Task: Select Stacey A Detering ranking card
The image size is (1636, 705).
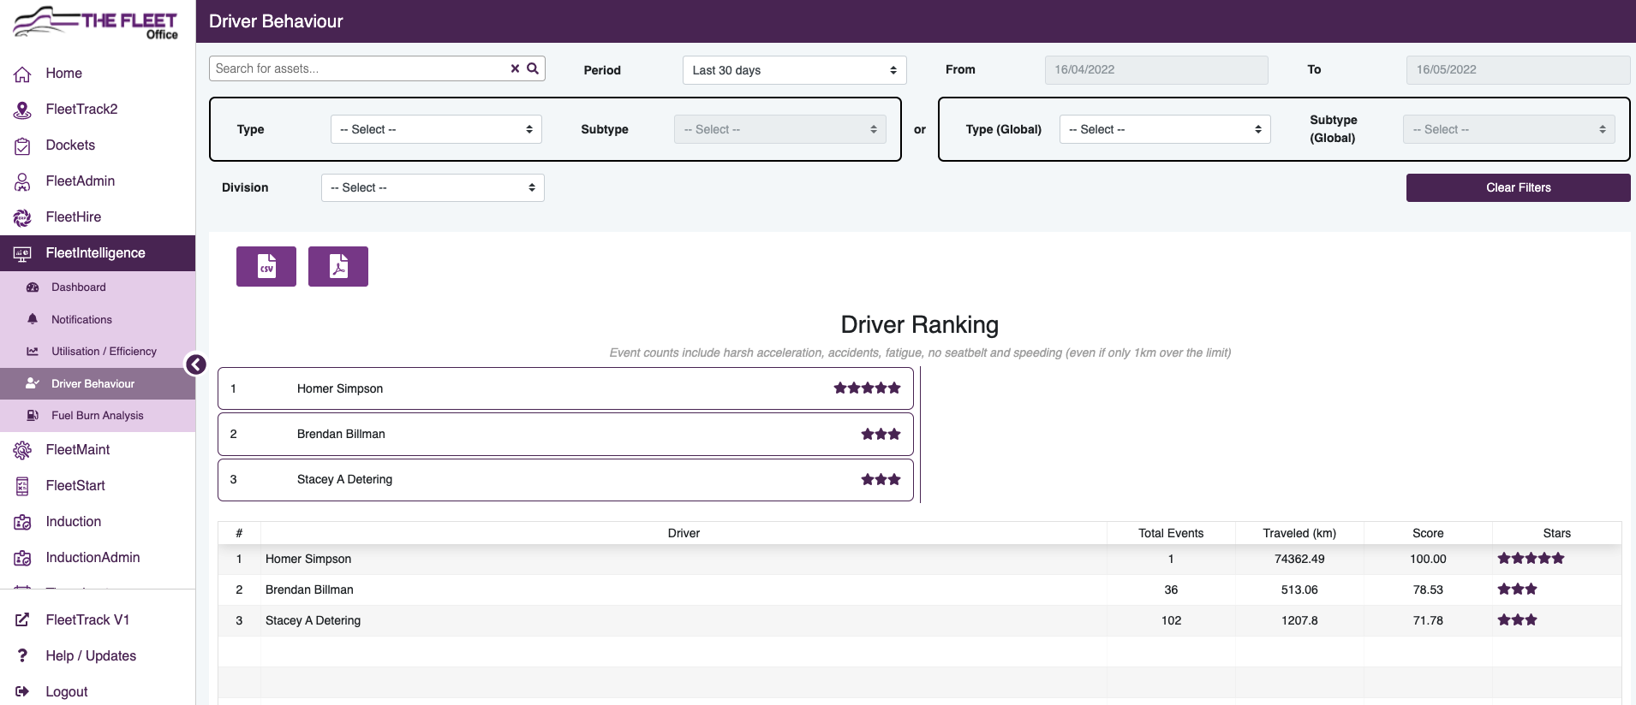Action: pos(565,479)
